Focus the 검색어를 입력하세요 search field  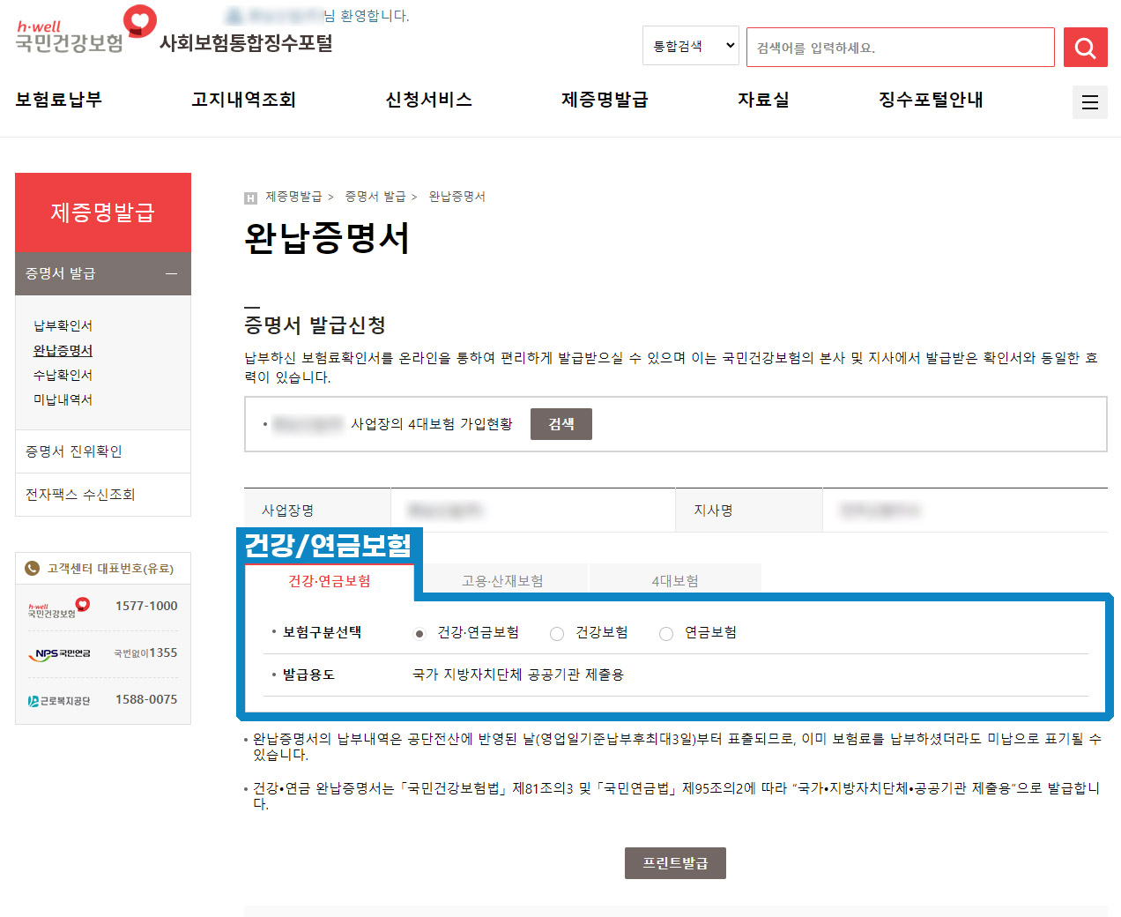tap(900, 48)
